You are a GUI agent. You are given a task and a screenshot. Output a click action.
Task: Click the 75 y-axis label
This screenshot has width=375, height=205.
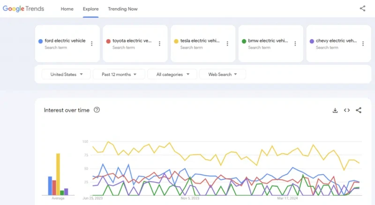tap(86, 155)
